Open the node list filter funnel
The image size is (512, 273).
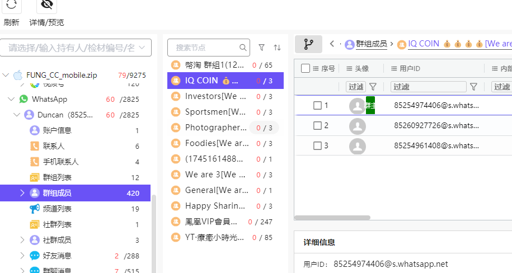(261, 48)
